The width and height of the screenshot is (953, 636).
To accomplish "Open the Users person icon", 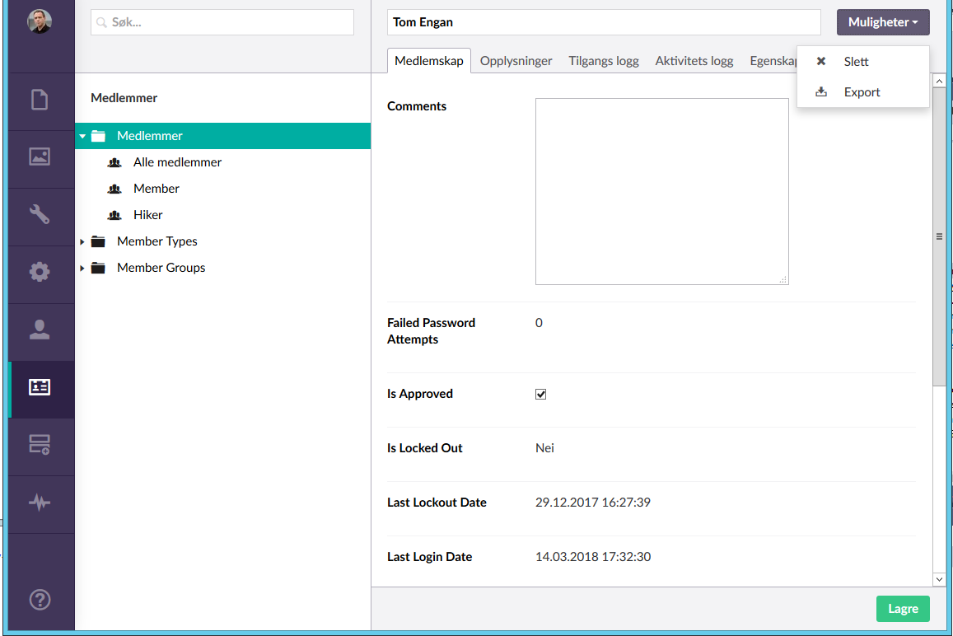I will point(40,330).
